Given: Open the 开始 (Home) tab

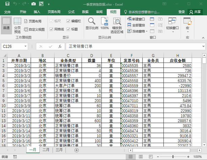Looking at the screenshot, I should click(23, 12).
